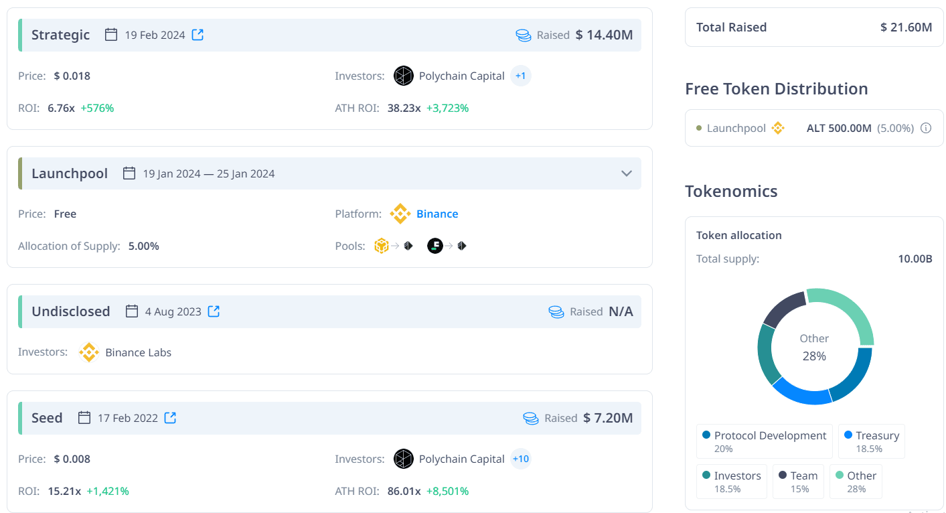Open external link for Strategic round
This screenshot has height=513, width=946.
click(198, 35)
